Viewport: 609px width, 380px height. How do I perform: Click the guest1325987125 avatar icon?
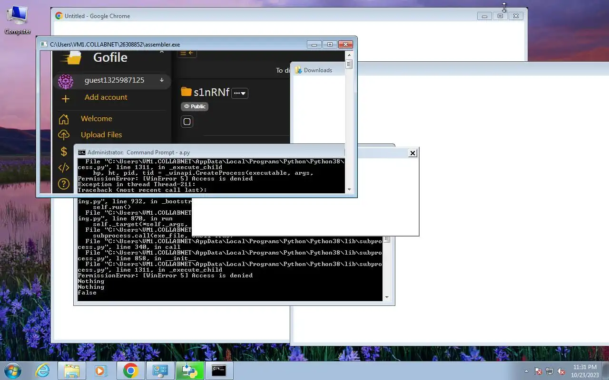pyautogui.click(x=65, y=81)
